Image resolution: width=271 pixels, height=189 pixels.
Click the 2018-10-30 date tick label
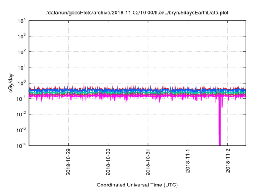click(108, 162)
